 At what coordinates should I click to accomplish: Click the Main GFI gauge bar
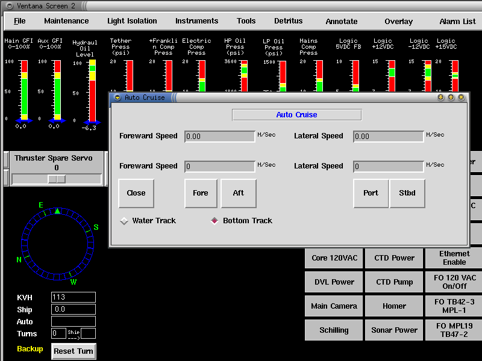pos(24,90)
